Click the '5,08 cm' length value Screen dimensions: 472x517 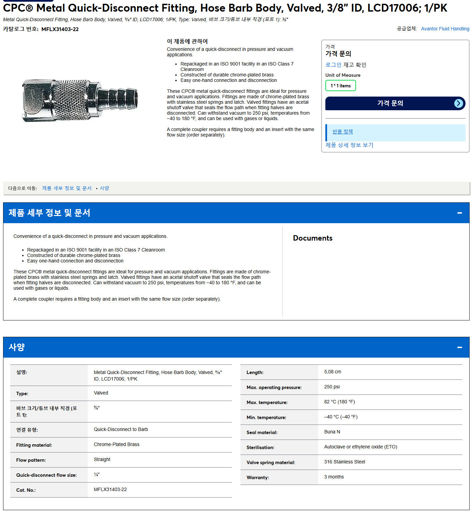click(x=333, y=372)
